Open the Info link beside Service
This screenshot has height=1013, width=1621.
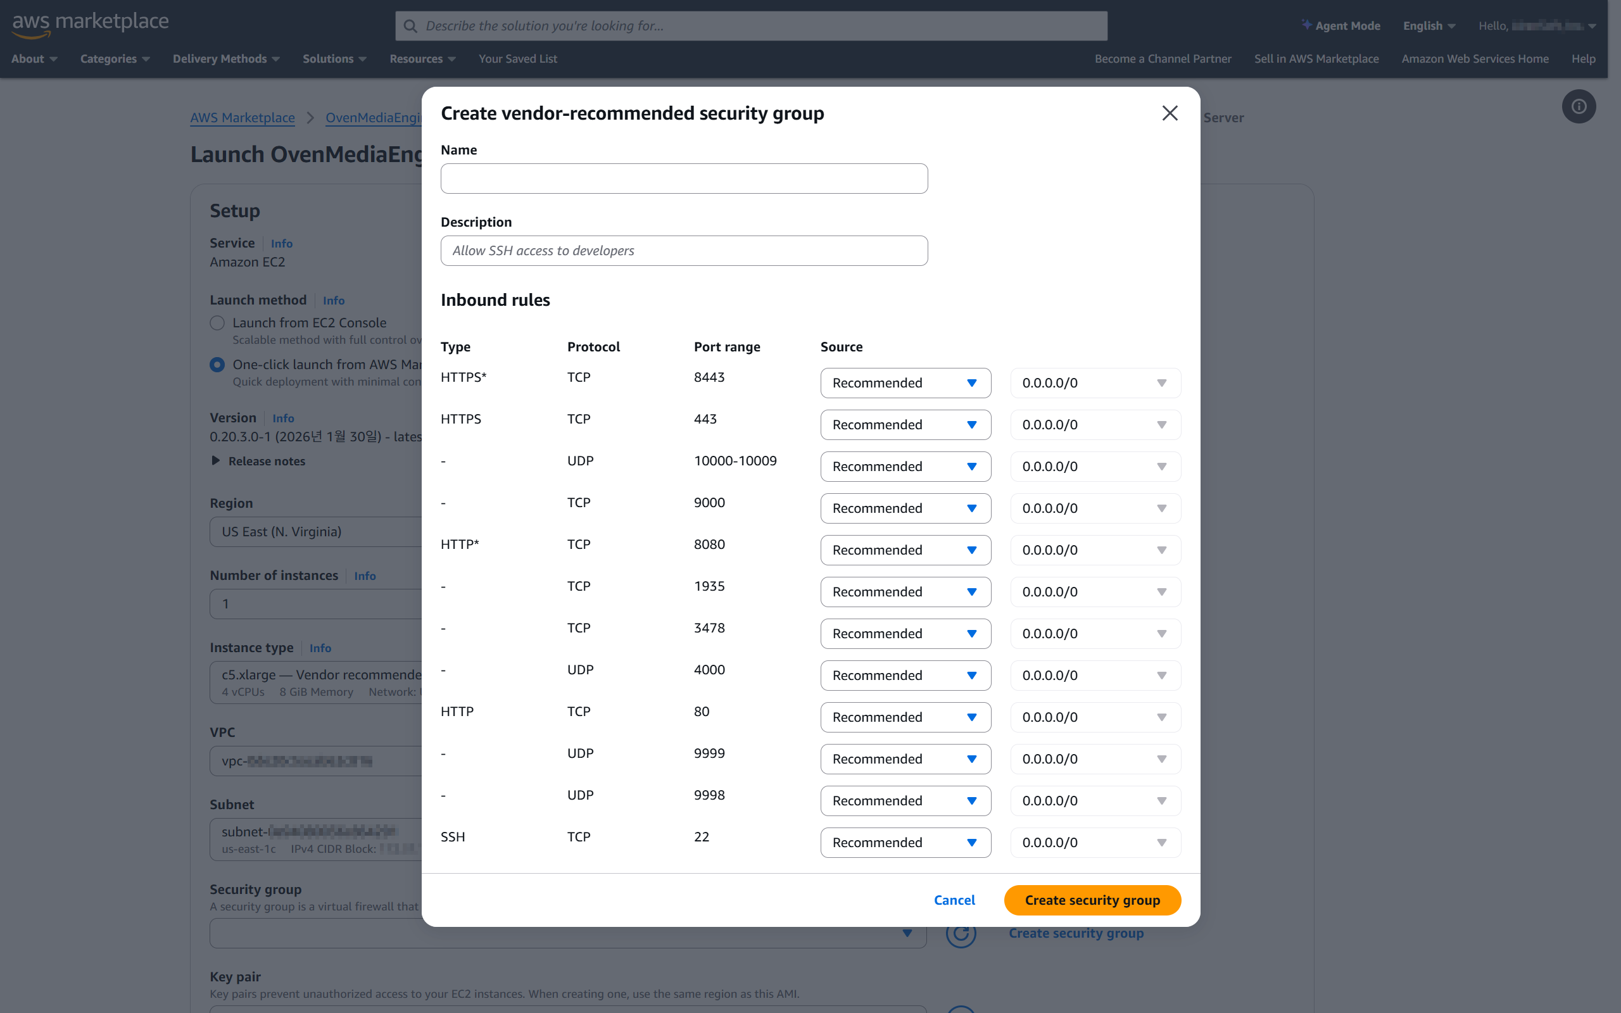coord(281,244)
